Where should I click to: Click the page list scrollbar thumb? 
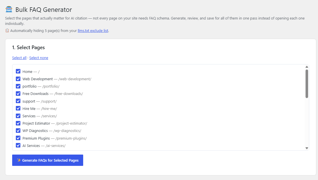coord(307,84)
